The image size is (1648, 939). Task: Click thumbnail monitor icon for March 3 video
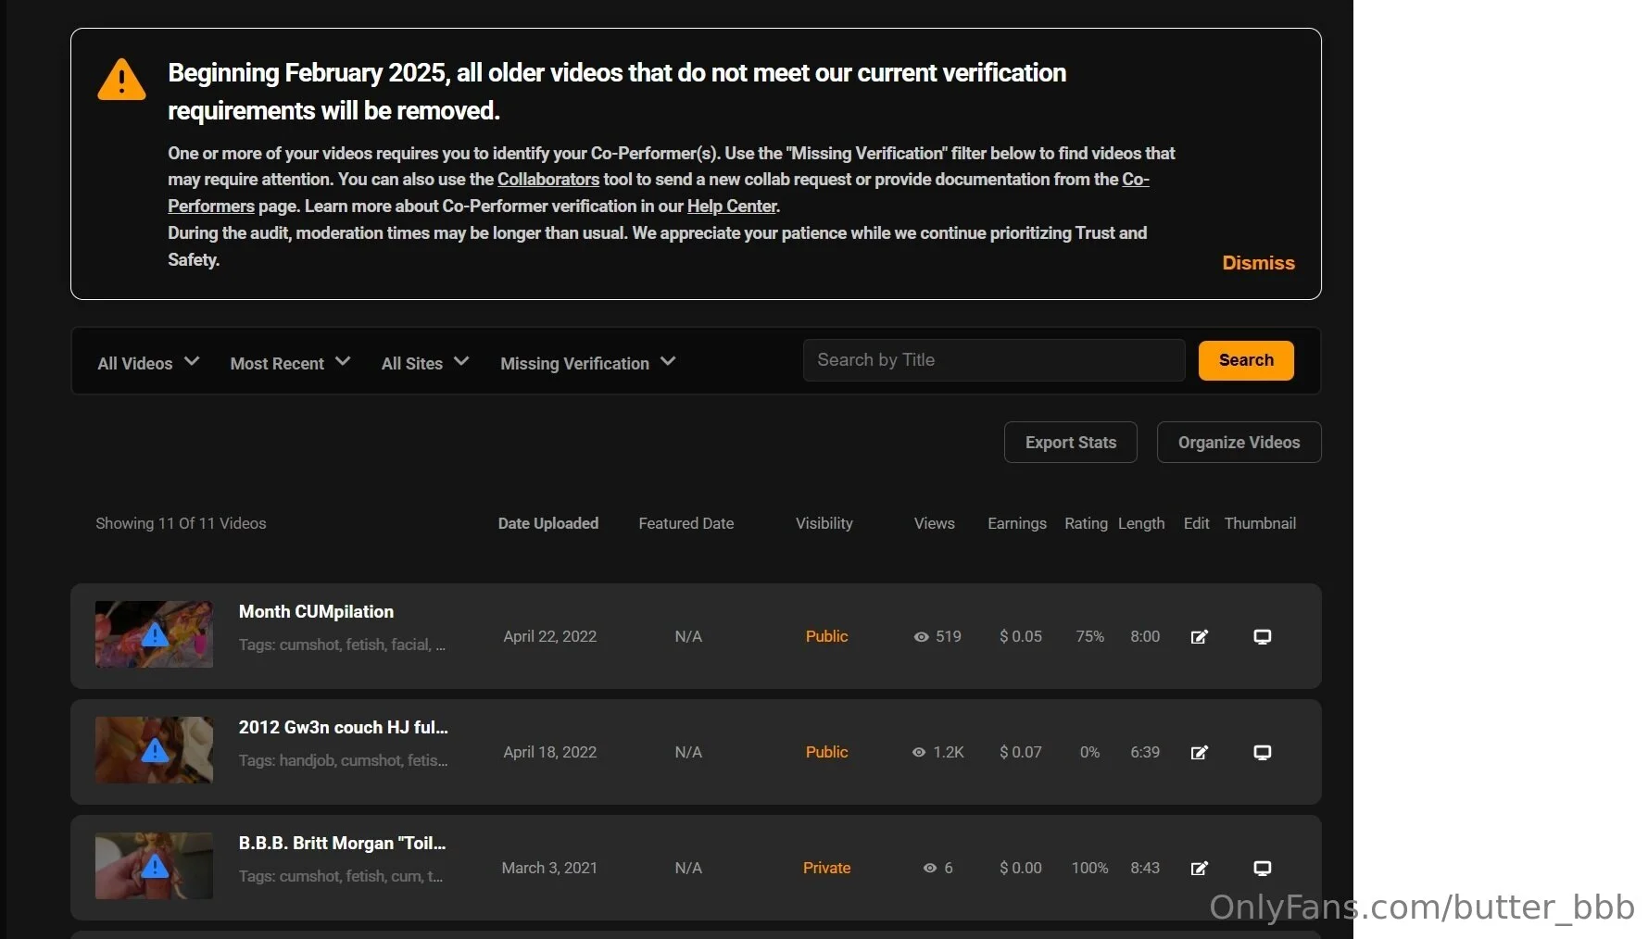(1262, 869)
